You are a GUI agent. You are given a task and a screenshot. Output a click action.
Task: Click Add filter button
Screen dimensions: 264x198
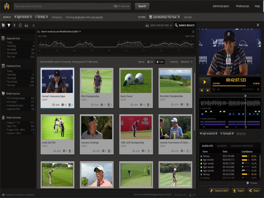pos(188,17)
